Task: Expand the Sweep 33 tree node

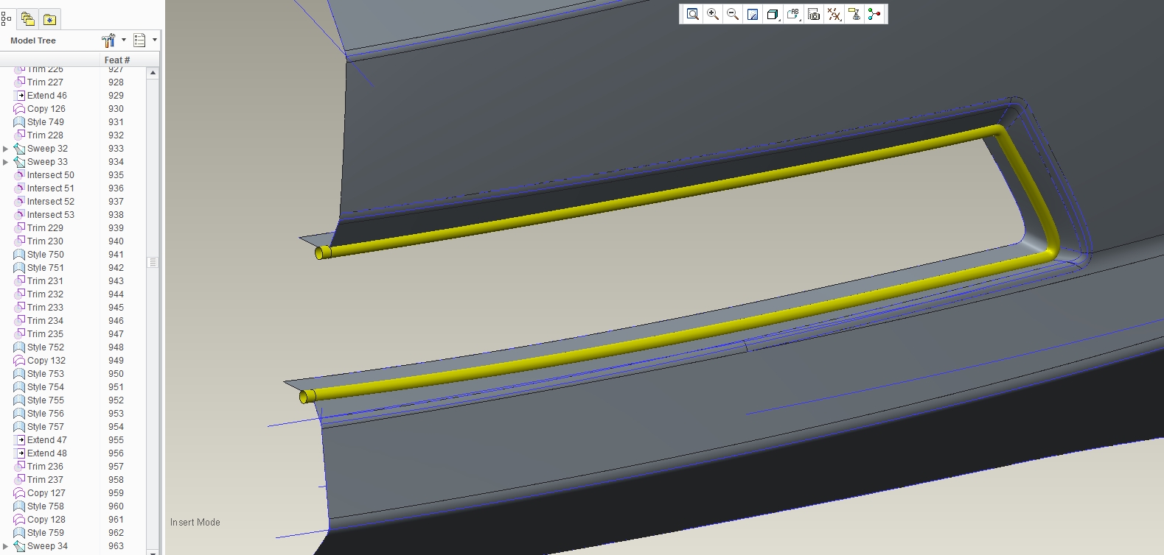Action: pos(6,162)
